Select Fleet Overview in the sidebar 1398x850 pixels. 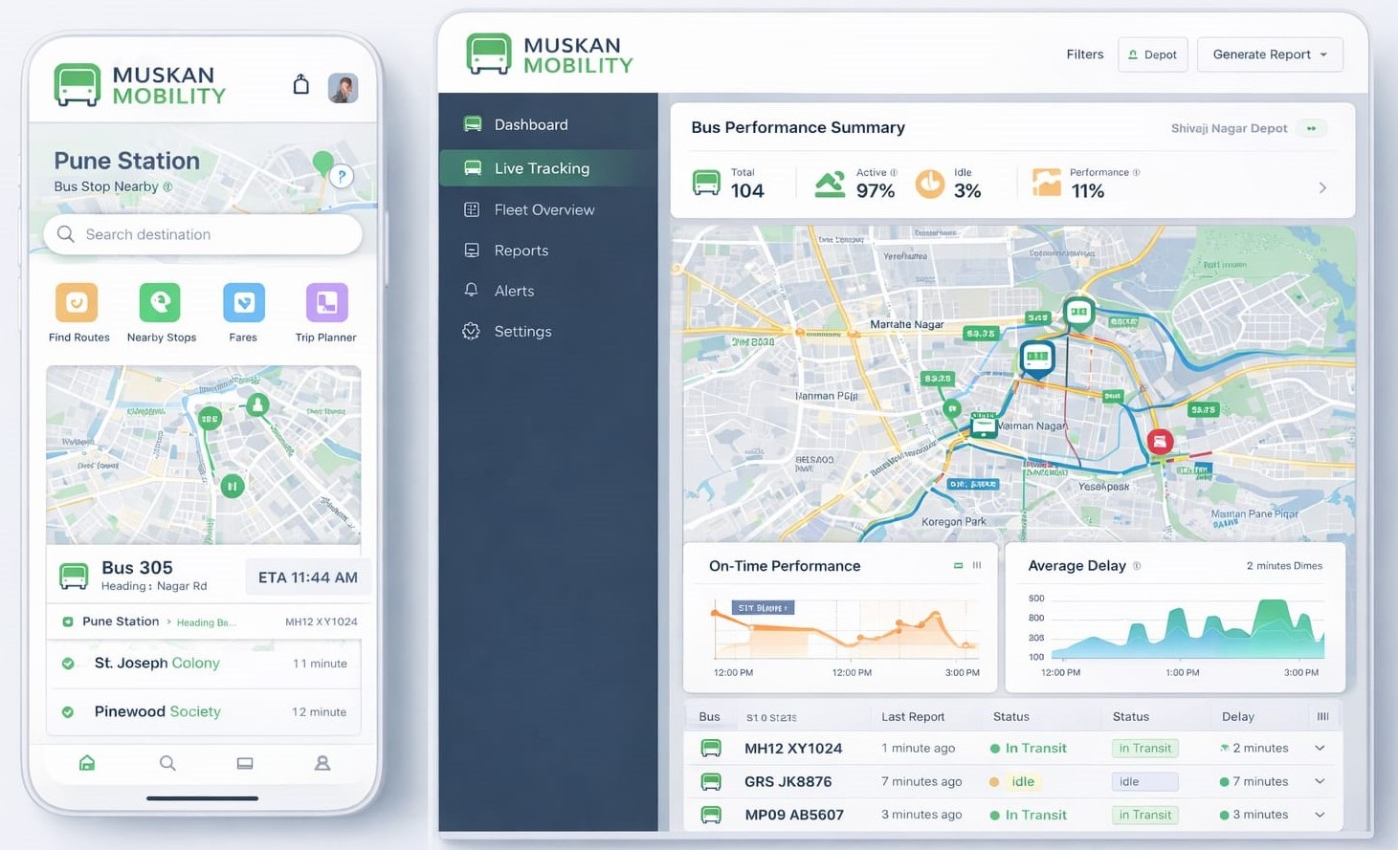click(544, 209)
